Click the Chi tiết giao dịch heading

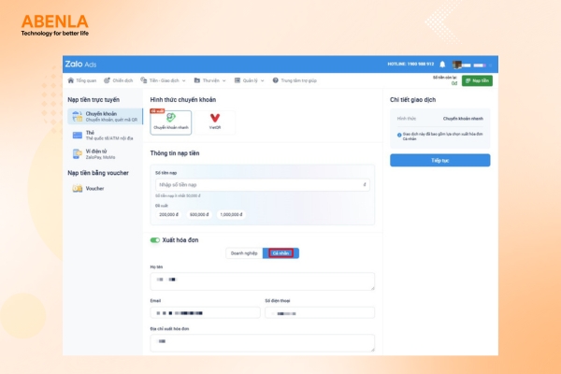tap(413, 100)
